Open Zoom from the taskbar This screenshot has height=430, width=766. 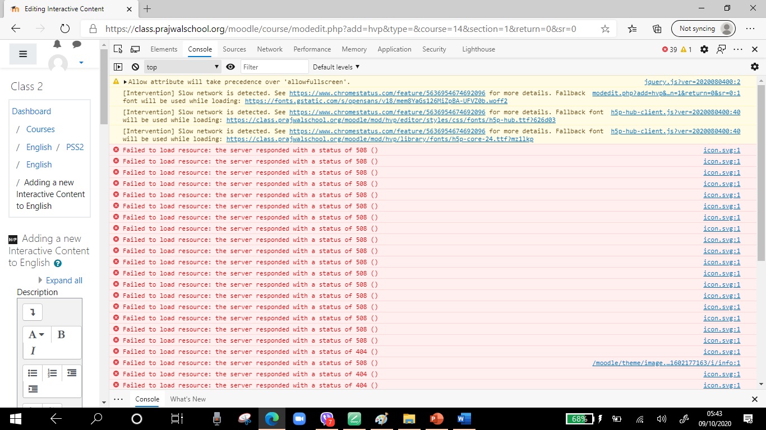tap(298, 419)
